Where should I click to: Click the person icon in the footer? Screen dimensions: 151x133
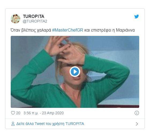tap(13, 124)
